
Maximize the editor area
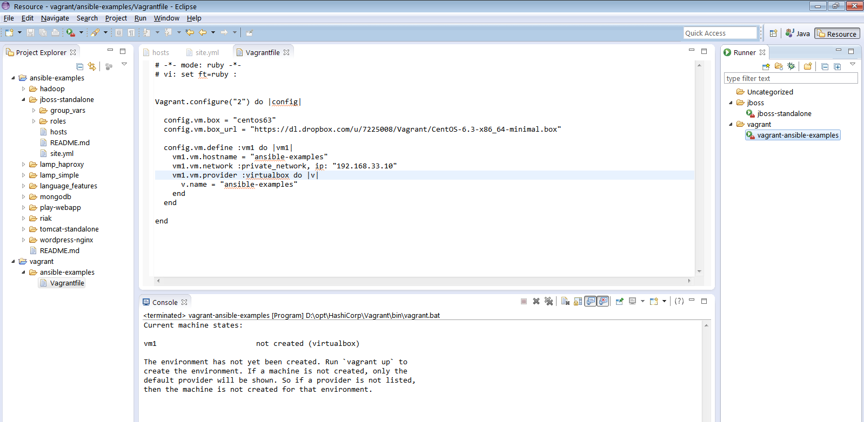704,51
